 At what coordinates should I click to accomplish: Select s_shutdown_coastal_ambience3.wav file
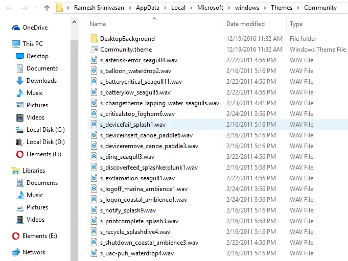(218, 243)
